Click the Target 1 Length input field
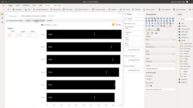This screenshot has width=193, height=108. (23, 35)
